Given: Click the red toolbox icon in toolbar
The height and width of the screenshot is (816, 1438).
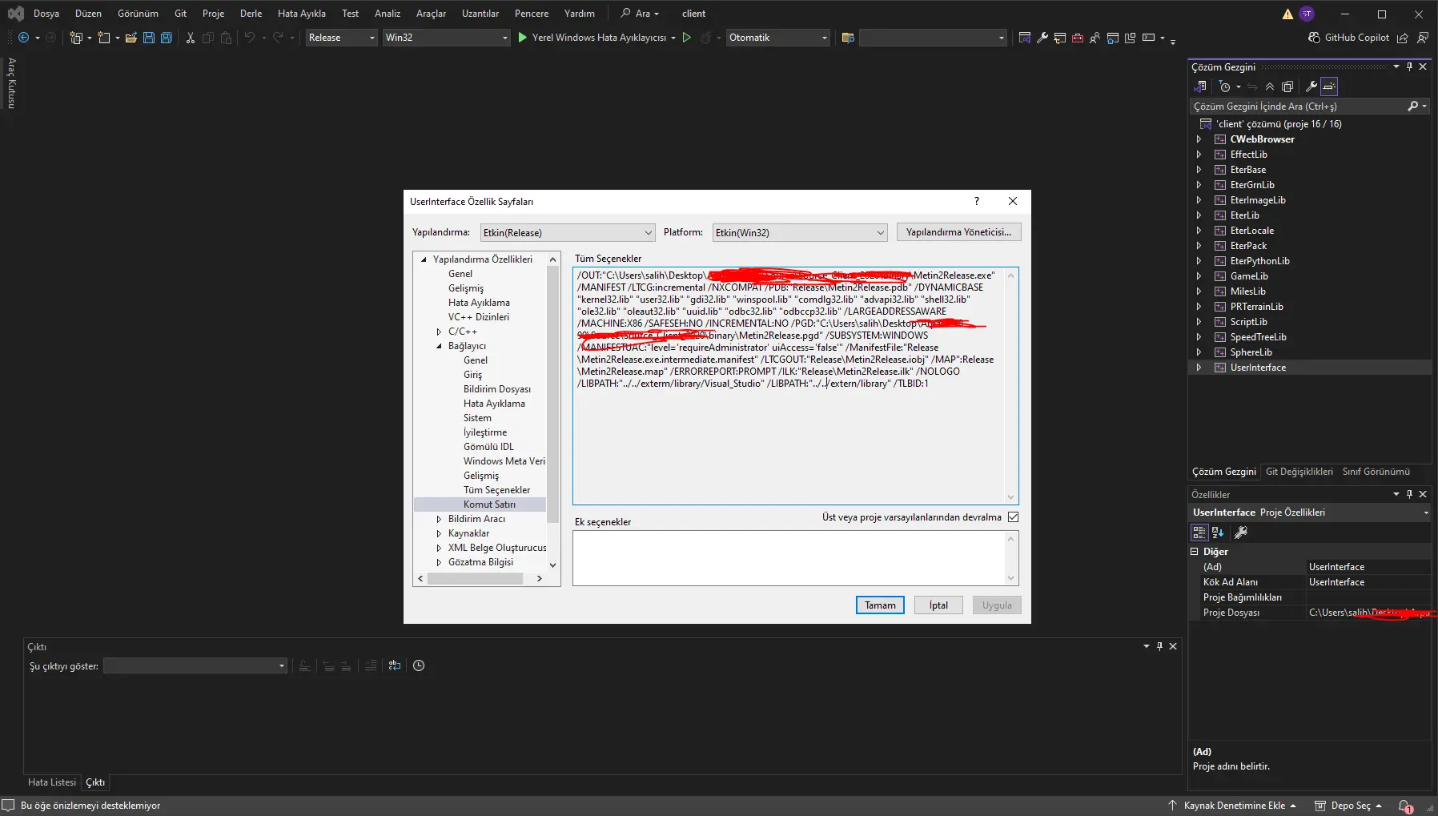Looking at the screenshot, I should (x=1078, y=38).
